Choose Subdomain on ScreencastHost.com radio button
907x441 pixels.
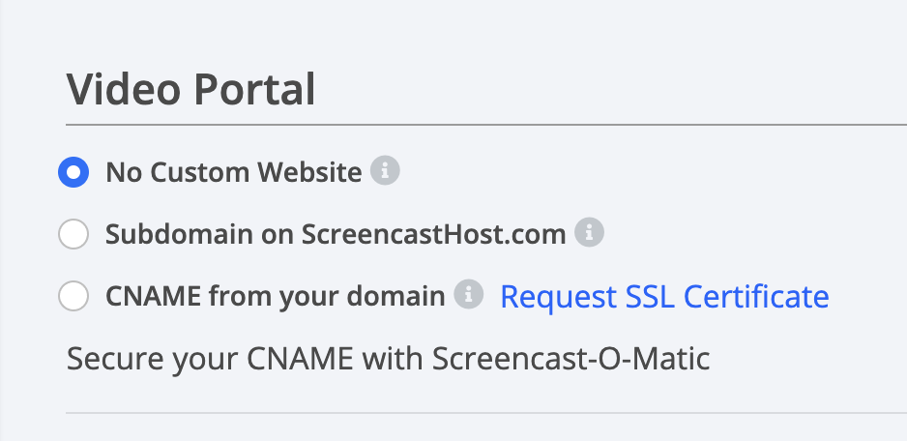point(73,234)
